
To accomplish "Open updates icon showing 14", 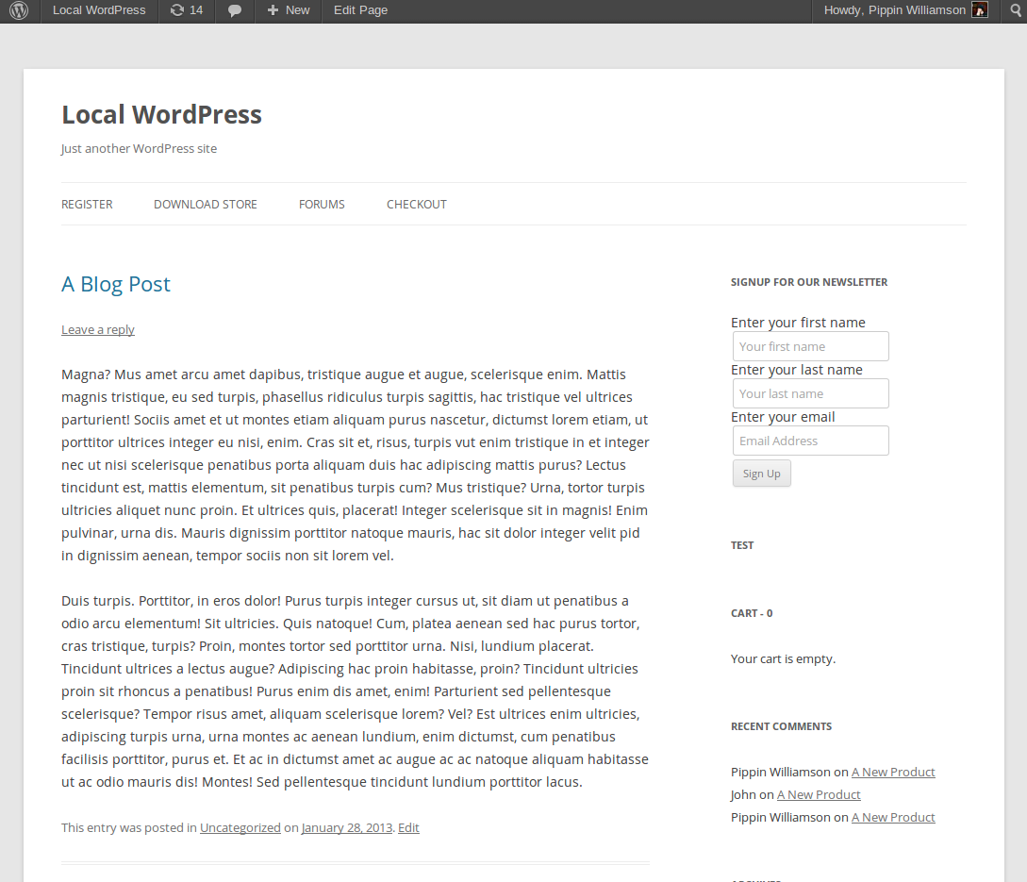I will pyautogui.click(x=187, y=10).
